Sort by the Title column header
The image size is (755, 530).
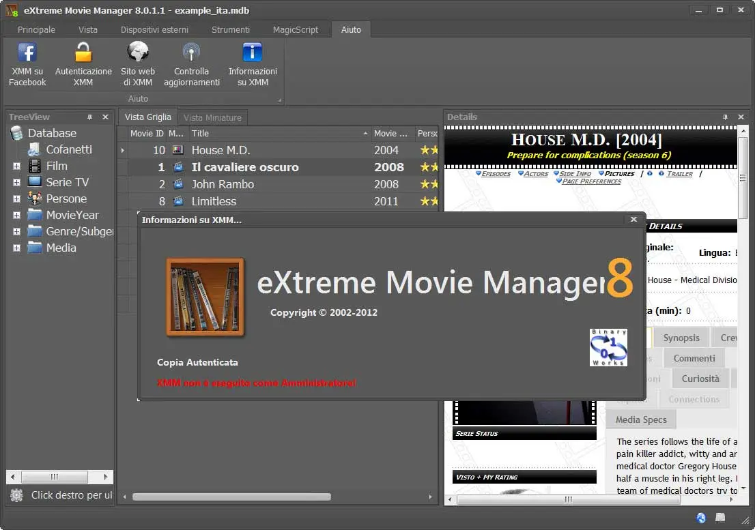tap(279, 133)
